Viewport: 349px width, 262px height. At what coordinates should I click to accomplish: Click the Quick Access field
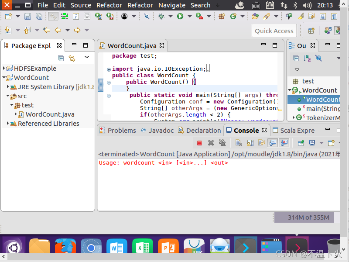(x=274, y=31)
